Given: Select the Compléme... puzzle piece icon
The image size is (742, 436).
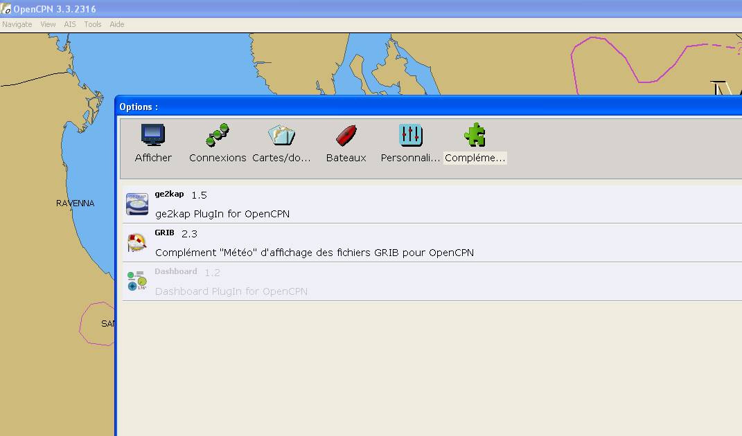Looking at the screenshot, I should pyautogui.click(x=475, y=135).
